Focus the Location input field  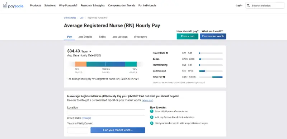pos(106,113)
